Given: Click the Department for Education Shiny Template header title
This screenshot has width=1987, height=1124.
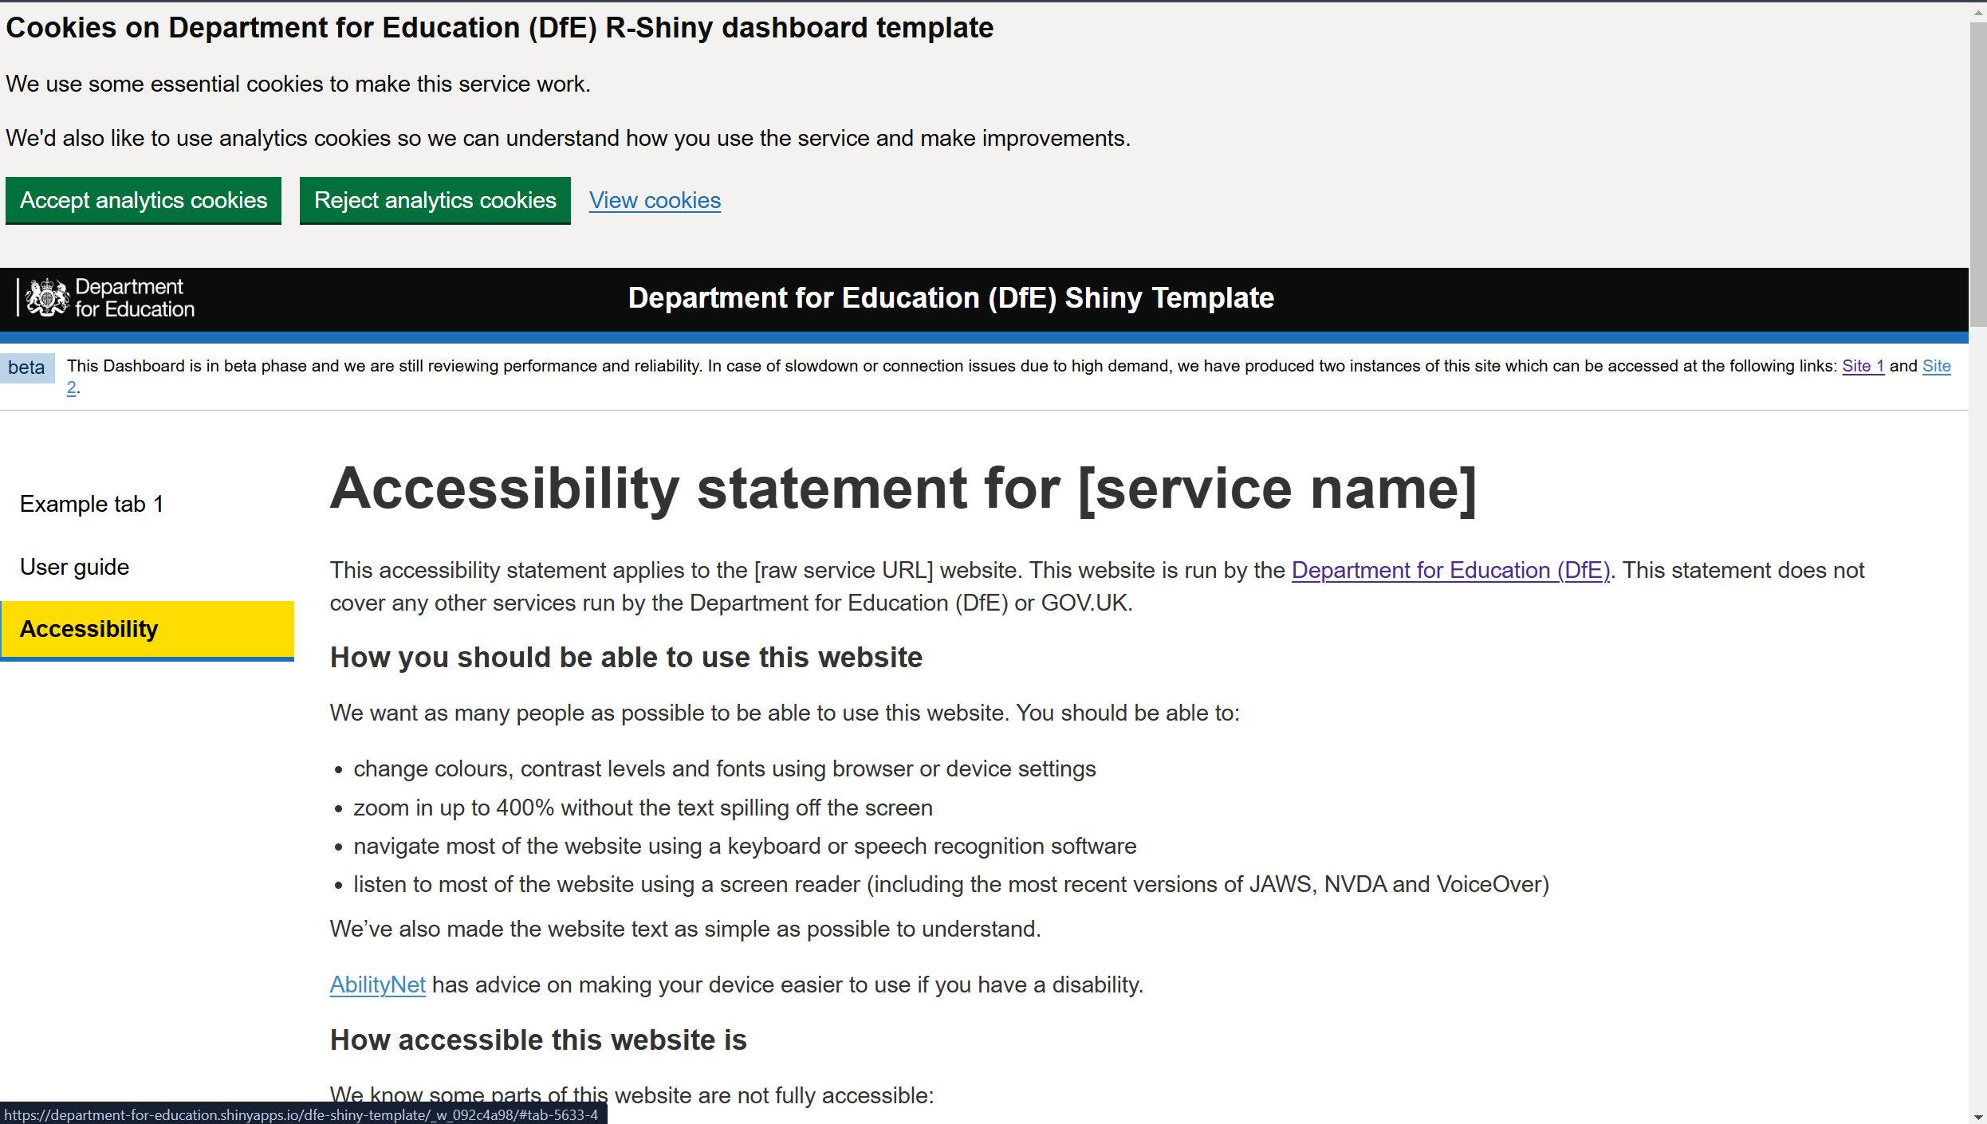Looking at the screenshot, I should pos(950,298).
